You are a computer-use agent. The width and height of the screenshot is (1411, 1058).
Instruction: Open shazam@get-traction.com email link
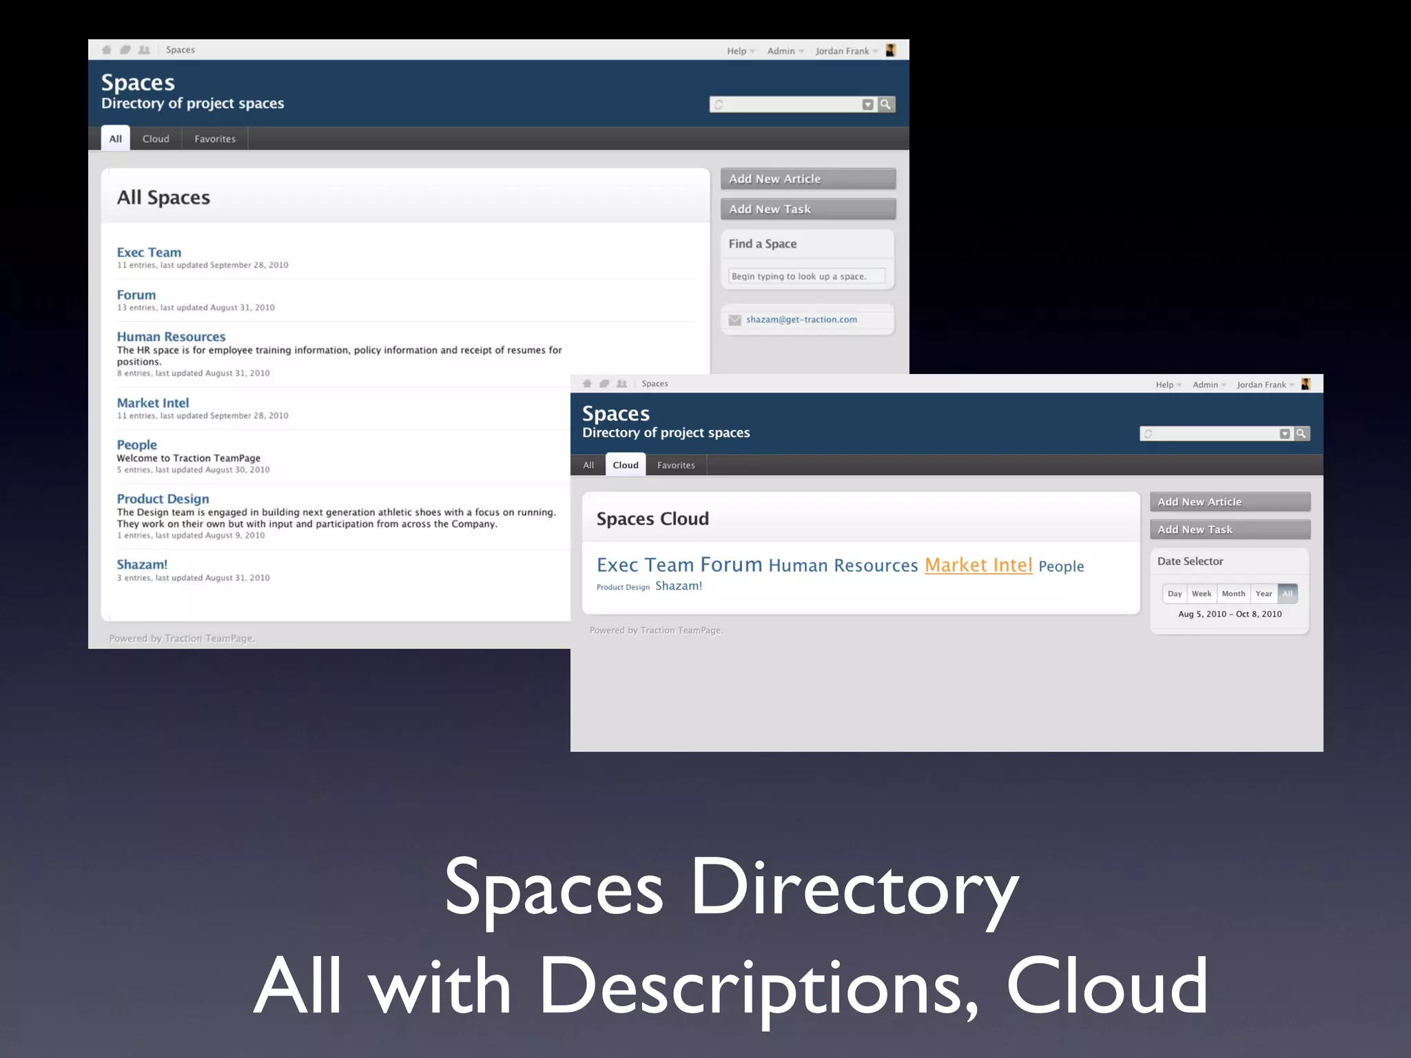point(801,320)
